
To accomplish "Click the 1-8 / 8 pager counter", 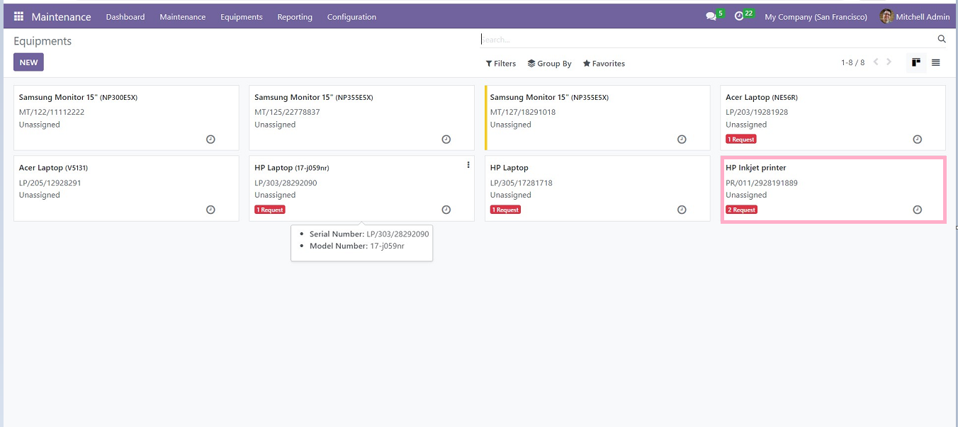I will point(853,63).
